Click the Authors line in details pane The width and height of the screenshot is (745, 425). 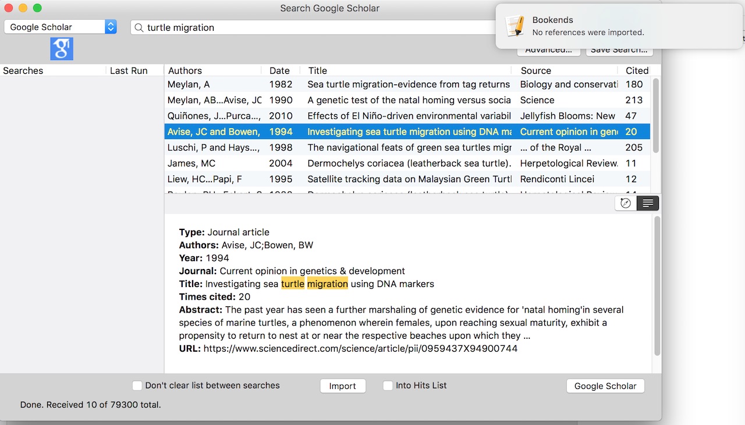(246, 245)
